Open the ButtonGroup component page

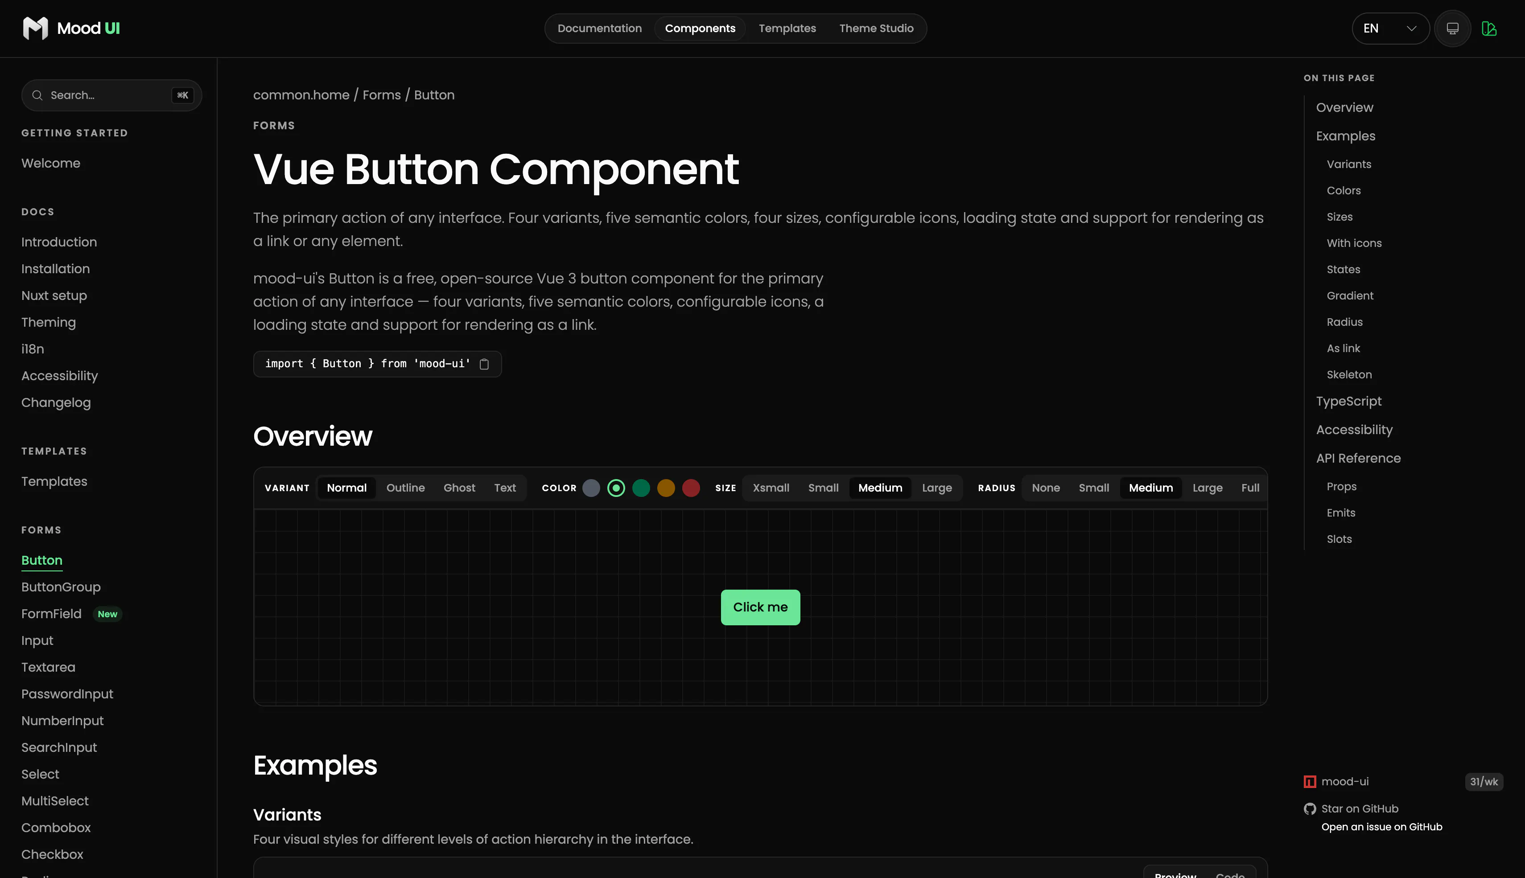[61, 587]
